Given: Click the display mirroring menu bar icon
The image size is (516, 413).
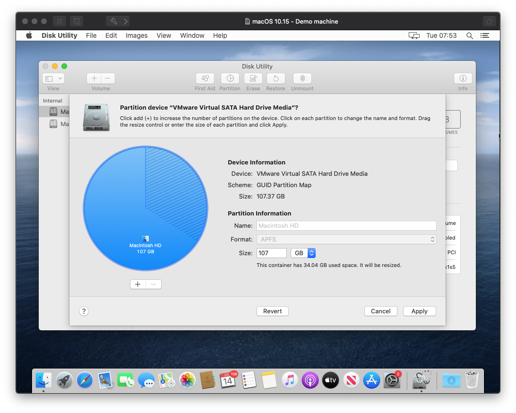Looking at the screenshot, I should [414, 35].
